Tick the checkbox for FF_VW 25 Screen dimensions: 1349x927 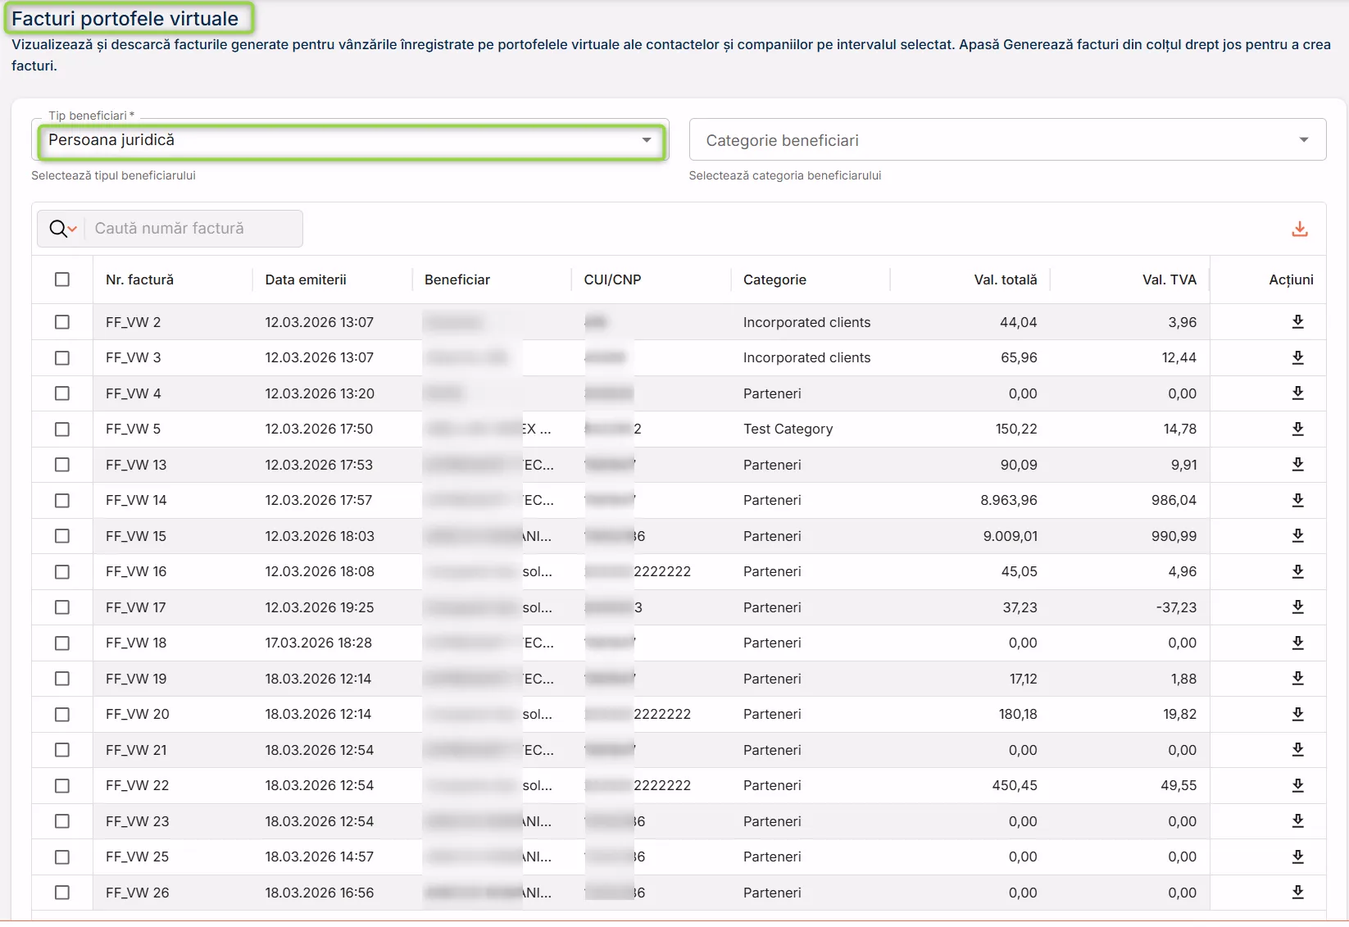point(62,857)
